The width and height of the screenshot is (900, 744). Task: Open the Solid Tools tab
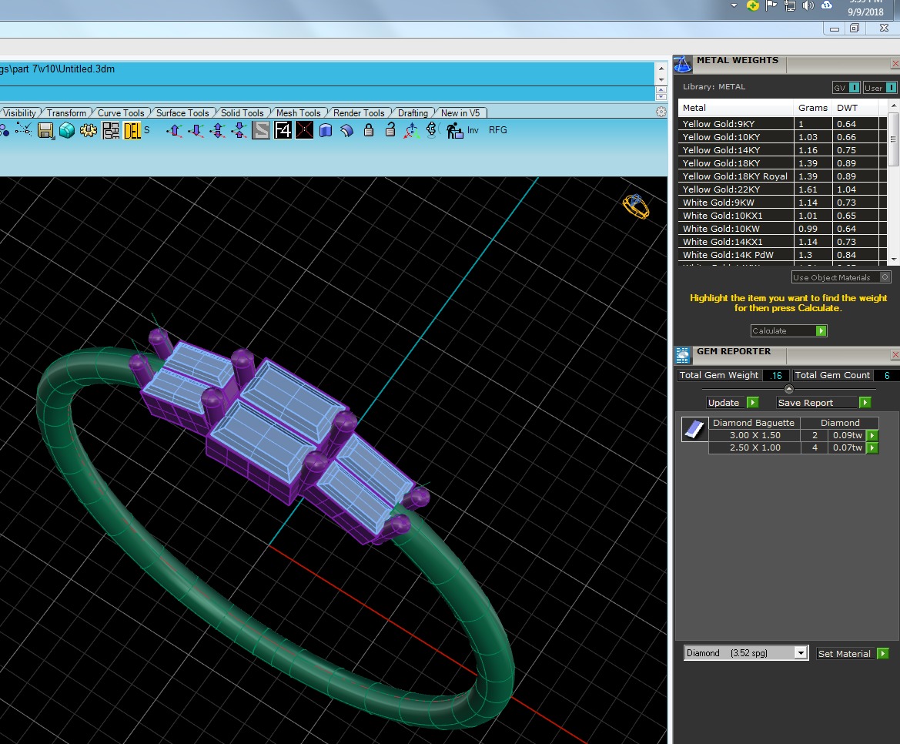[242, 113]
